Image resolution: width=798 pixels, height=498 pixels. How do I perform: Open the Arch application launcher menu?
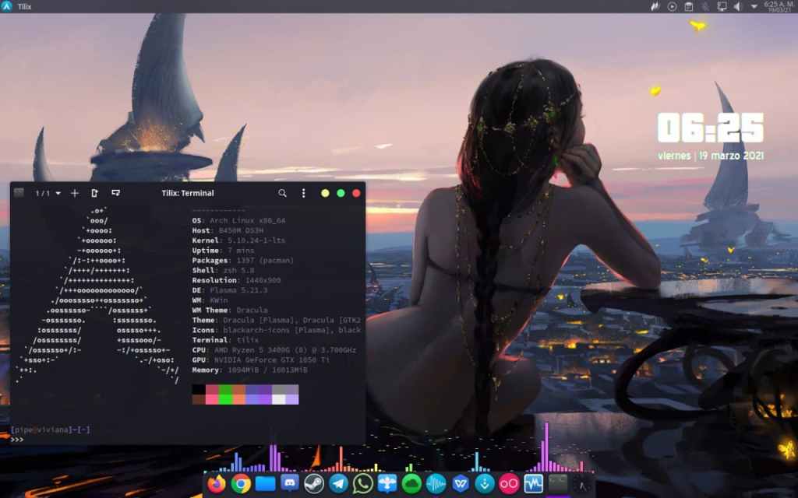point(7,6)
